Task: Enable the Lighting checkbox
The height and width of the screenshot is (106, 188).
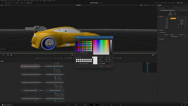Action: pyautogui.click(x=169, y=35)
